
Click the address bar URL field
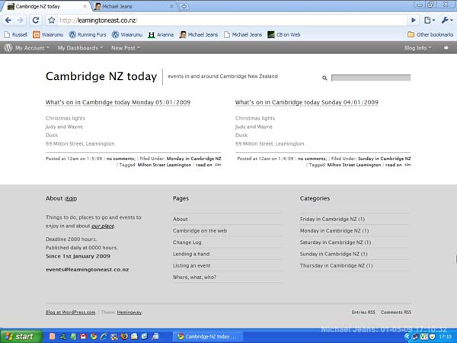232,20
